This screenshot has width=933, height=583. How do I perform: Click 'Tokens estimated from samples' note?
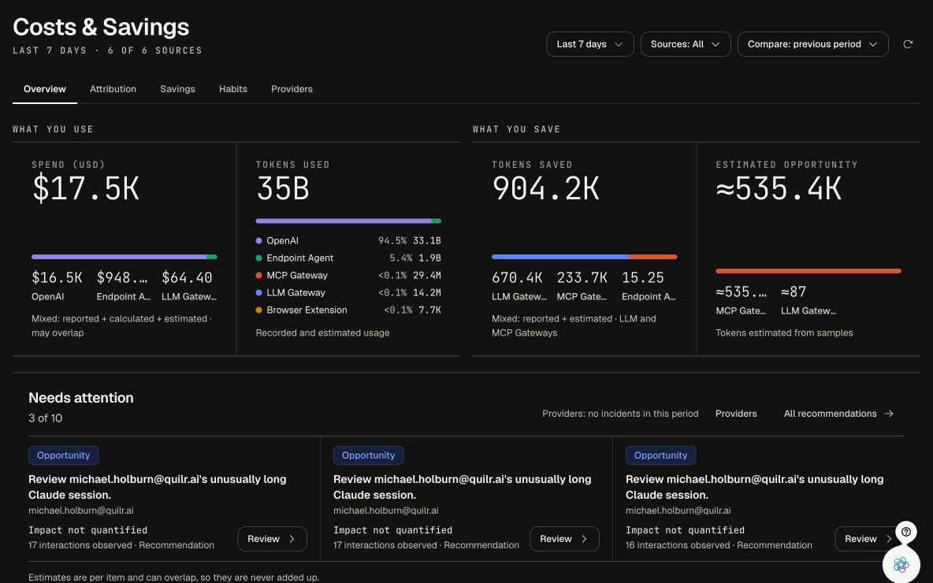pyautogui.click(x=784, y=333)
